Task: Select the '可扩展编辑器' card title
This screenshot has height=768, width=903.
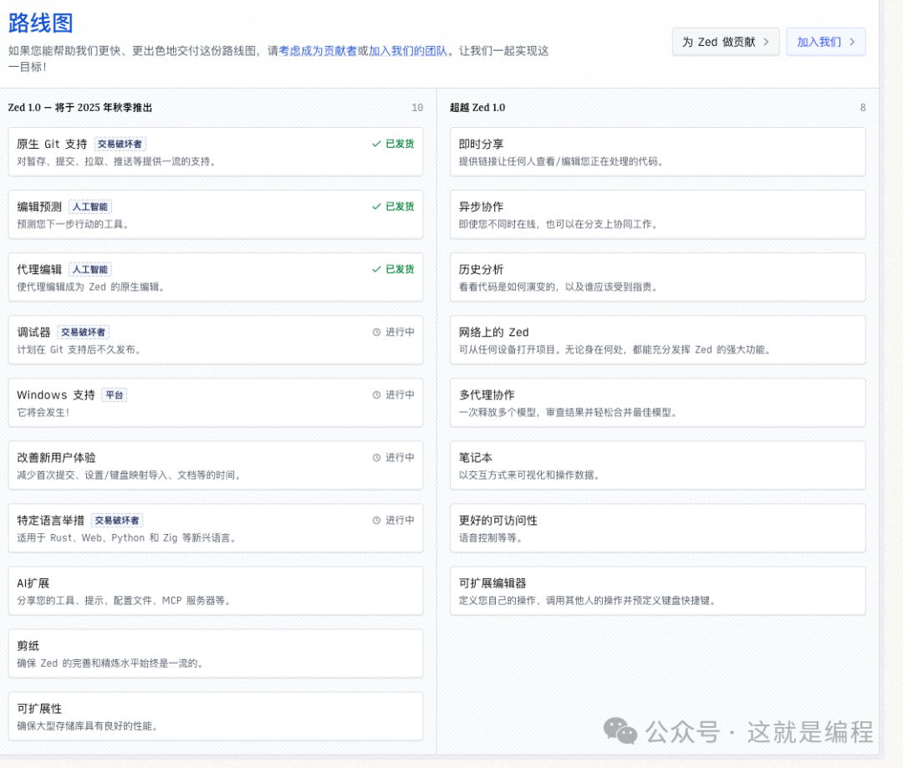Action: click(x=492, y=583)
